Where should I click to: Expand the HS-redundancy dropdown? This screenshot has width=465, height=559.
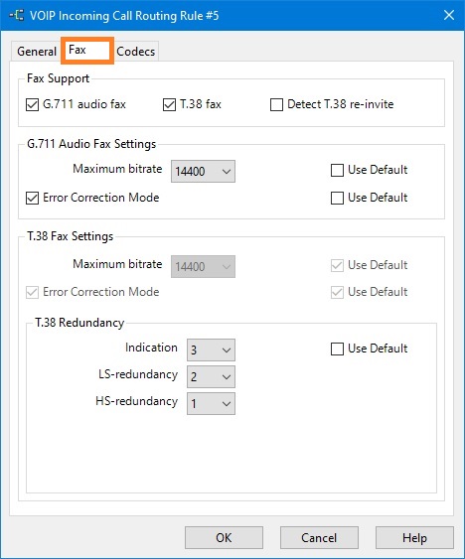tap(211, 404)
